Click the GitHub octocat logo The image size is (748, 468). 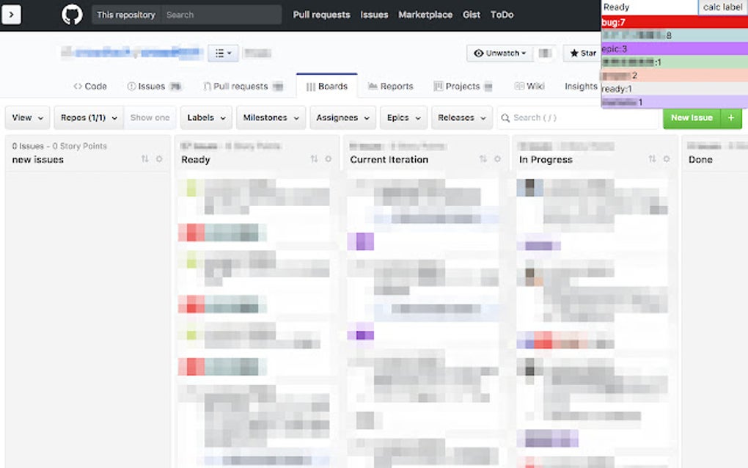[71, 14]
